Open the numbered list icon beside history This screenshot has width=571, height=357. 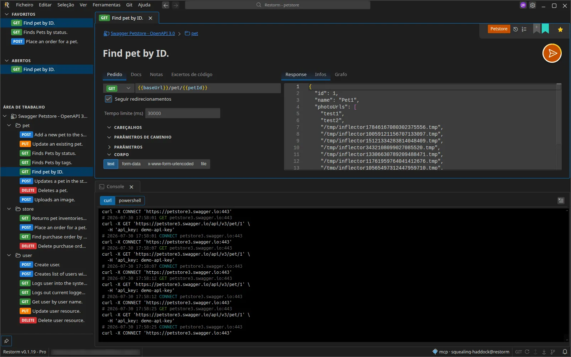click(524, 29)
